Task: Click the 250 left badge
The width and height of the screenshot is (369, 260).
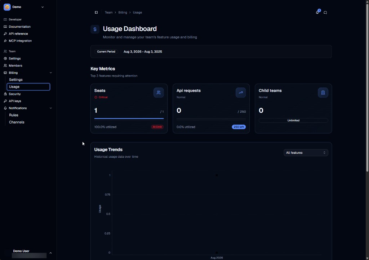Action: [239, 127]
